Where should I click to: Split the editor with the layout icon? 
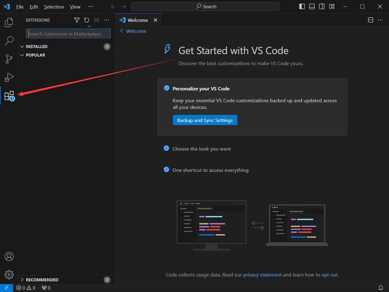click(370, 20)
